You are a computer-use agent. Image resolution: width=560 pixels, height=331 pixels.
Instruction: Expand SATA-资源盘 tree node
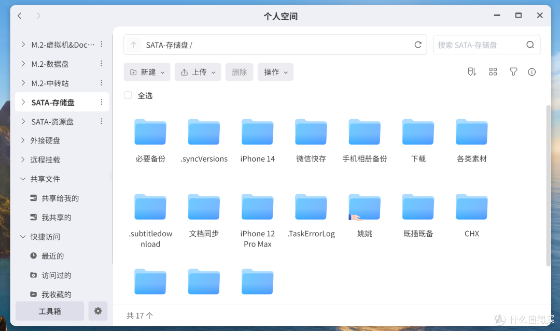pos(23,121)
